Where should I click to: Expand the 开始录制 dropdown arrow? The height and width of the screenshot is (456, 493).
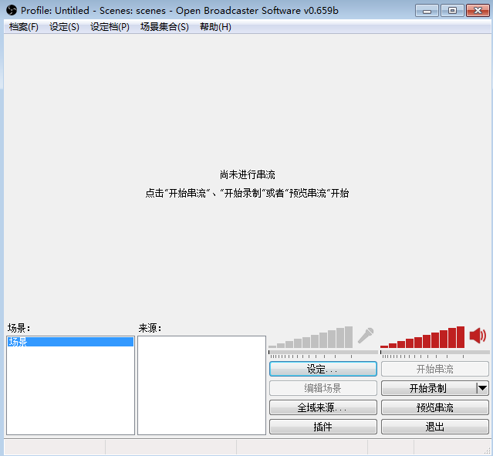pos(482,388)
